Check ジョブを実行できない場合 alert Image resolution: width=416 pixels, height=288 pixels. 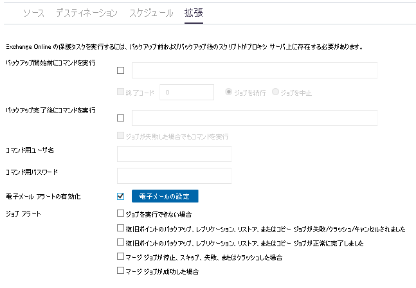coord(120,213)
